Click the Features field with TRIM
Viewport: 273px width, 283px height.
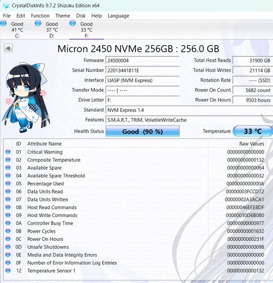189,120
